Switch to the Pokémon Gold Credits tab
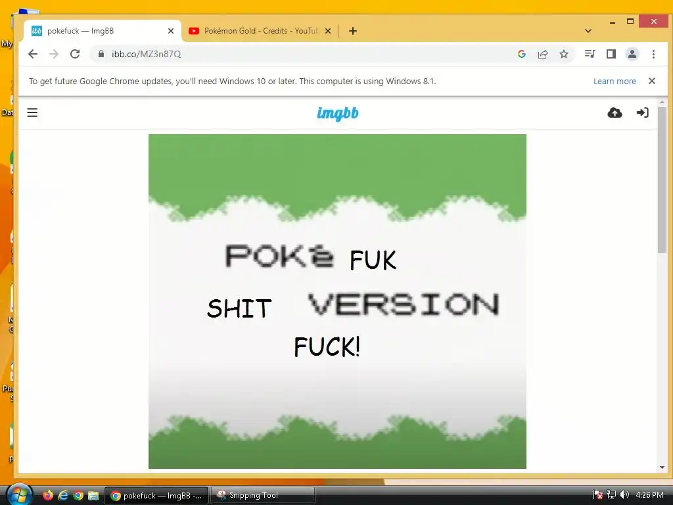Image resolution: width=673 pixels, height=505 pixels. 260,31
